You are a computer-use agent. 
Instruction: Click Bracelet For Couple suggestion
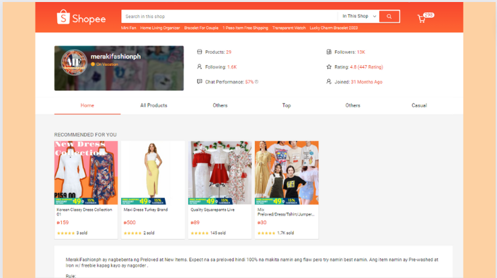201,28
